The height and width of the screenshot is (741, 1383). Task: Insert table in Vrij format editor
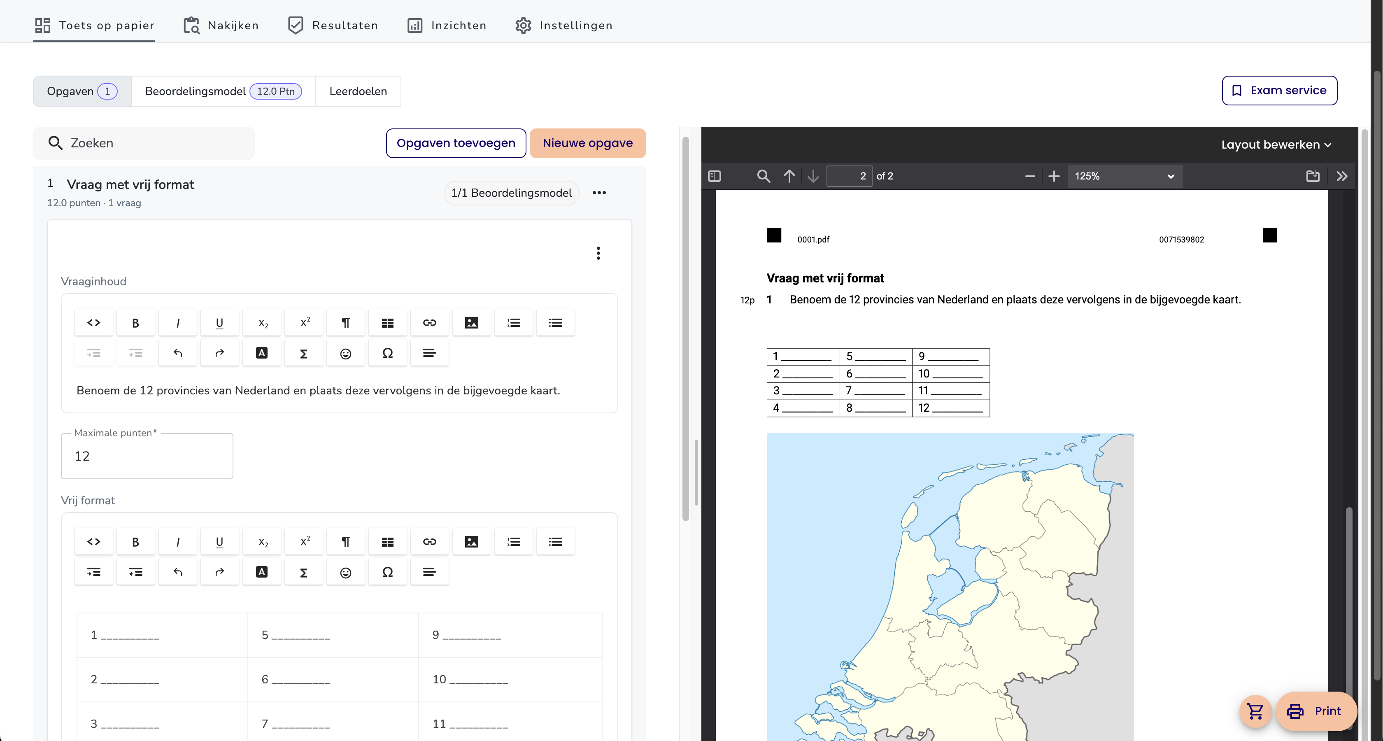[x=388, y=542]
